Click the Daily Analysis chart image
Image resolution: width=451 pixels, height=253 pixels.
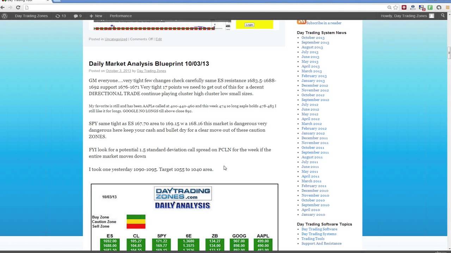(184, 217)
